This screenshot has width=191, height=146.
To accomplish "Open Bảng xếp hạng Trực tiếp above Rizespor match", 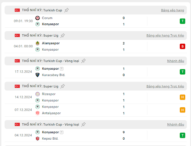I will coord(165,86).
